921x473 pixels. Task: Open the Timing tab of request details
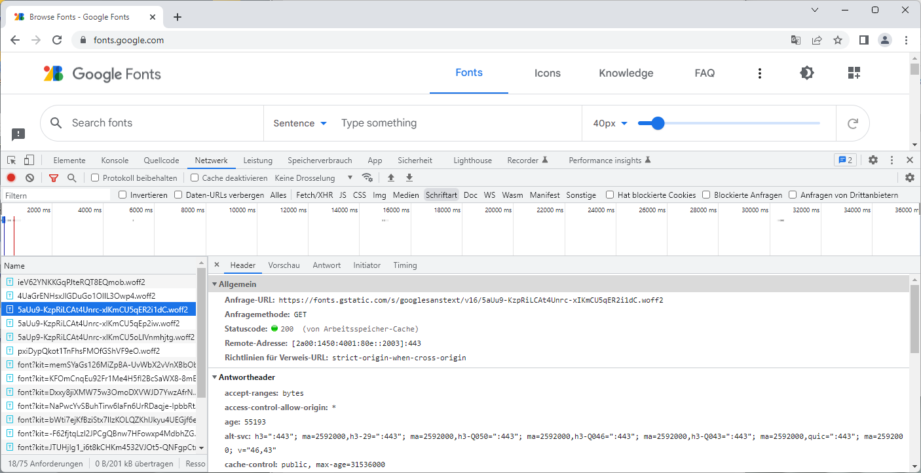tap(405, 265)
